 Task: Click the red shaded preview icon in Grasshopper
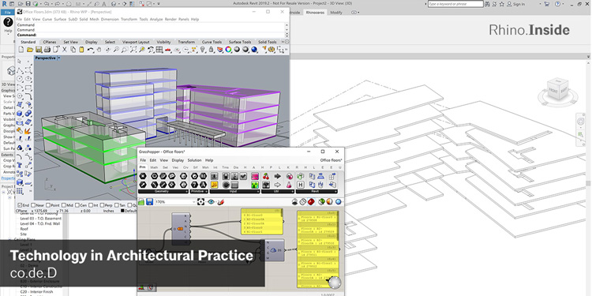pos(311,201)
